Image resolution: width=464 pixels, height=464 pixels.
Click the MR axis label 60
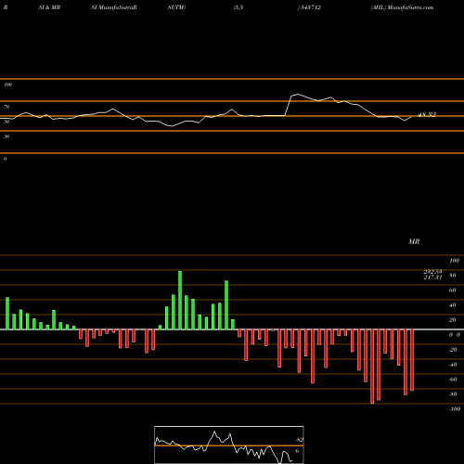[452, 290]
